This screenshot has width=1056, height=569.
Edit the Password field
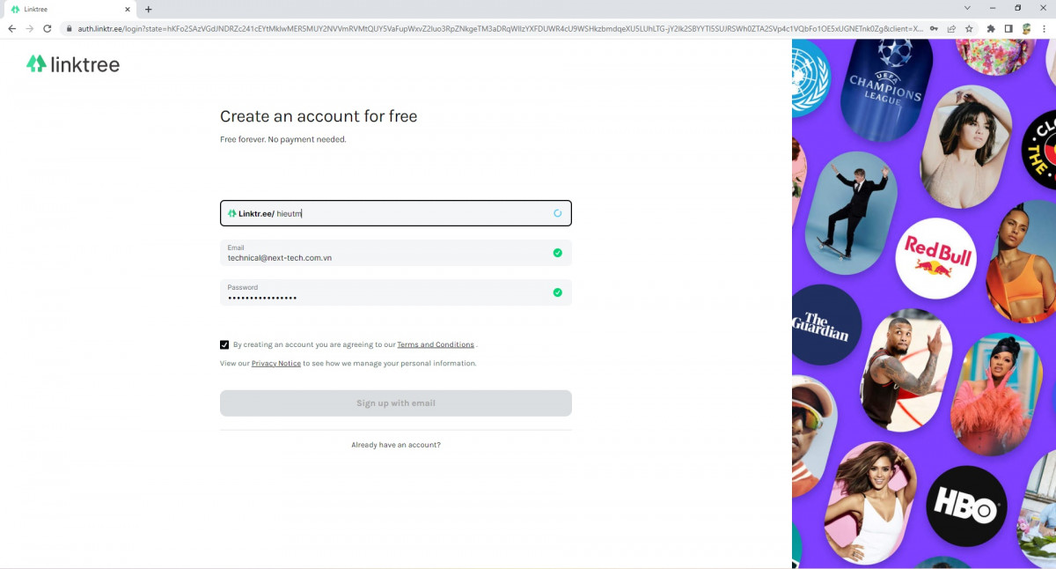[x=396, y=292]
